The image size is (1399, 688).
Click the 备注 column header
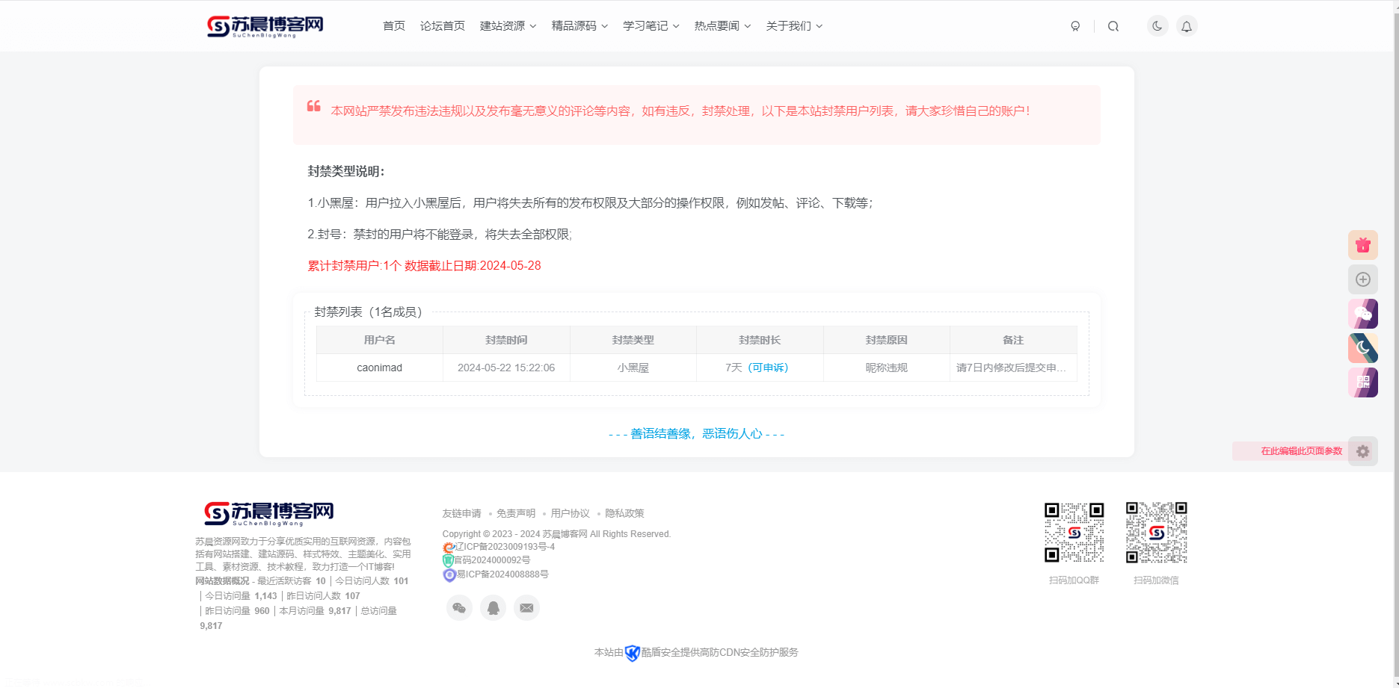click(1013, 340)
